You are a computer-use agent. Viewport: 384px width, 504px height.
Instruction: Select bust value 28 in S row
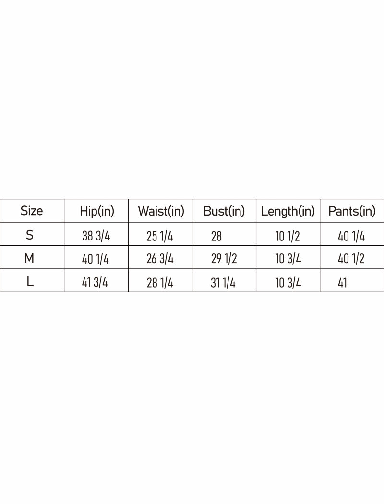(216, 236)
